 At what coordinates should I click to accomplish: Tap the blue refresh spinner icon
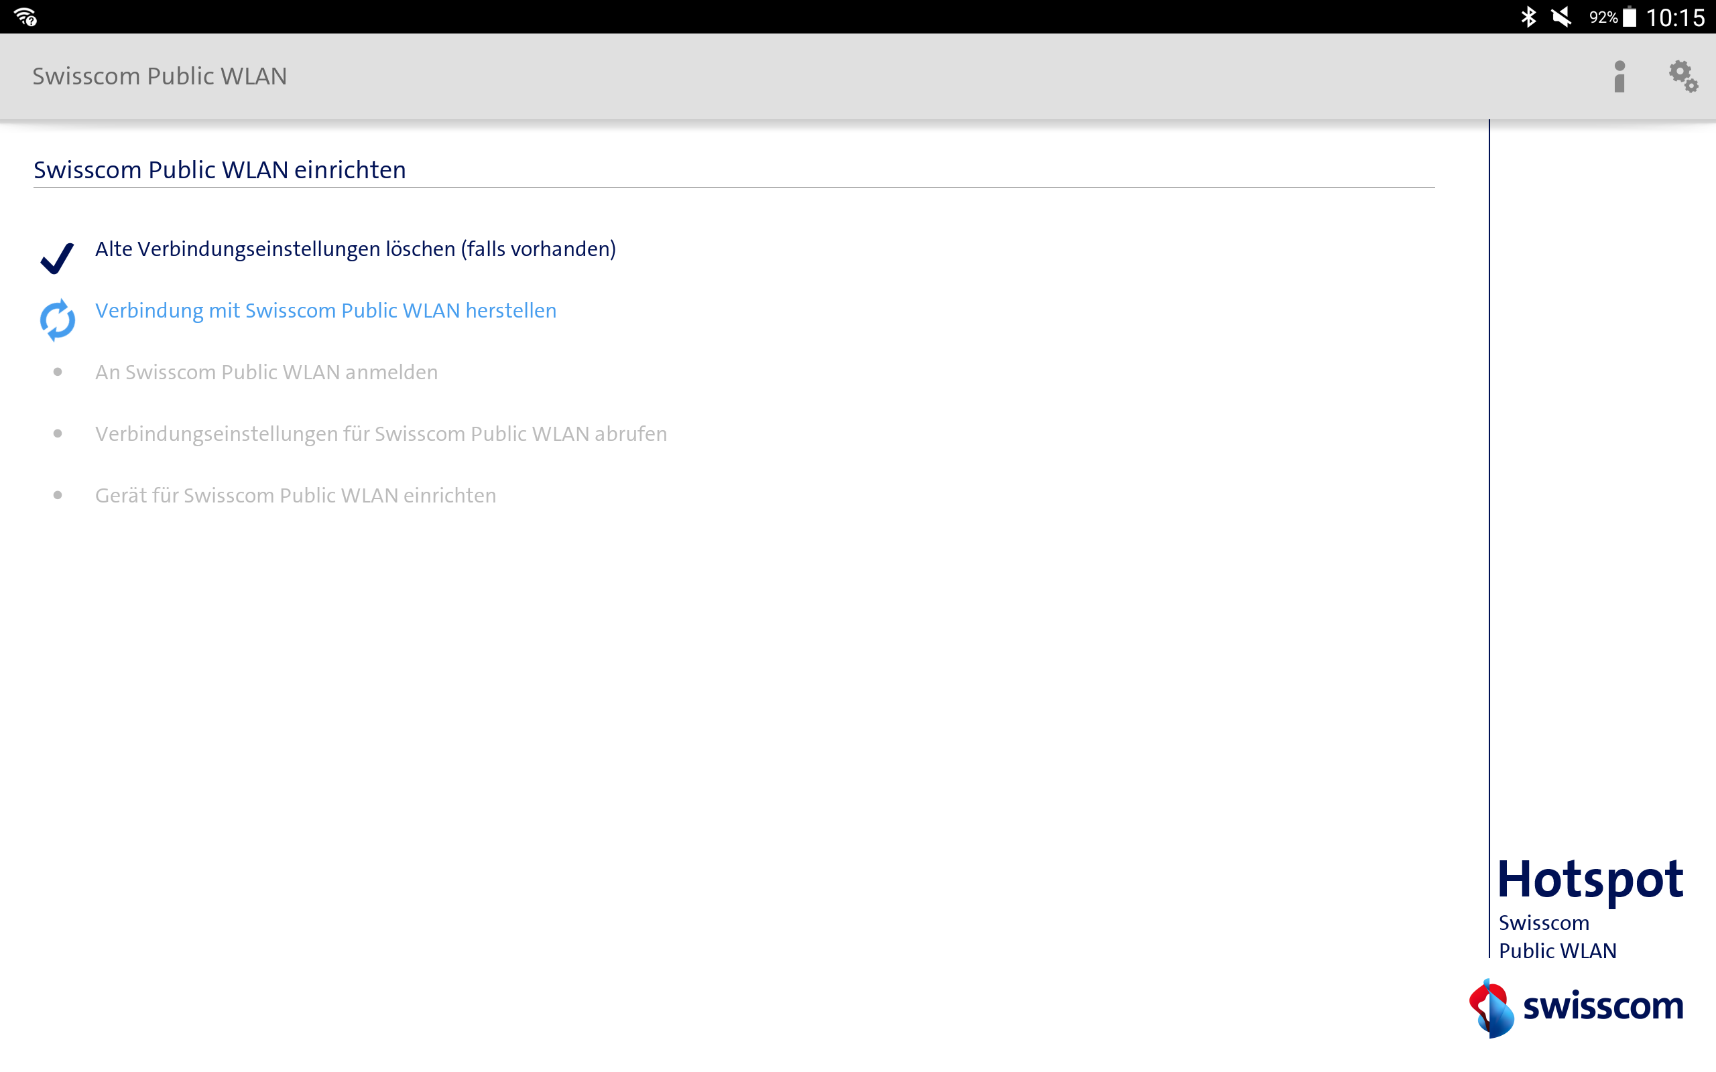point(58,320)
